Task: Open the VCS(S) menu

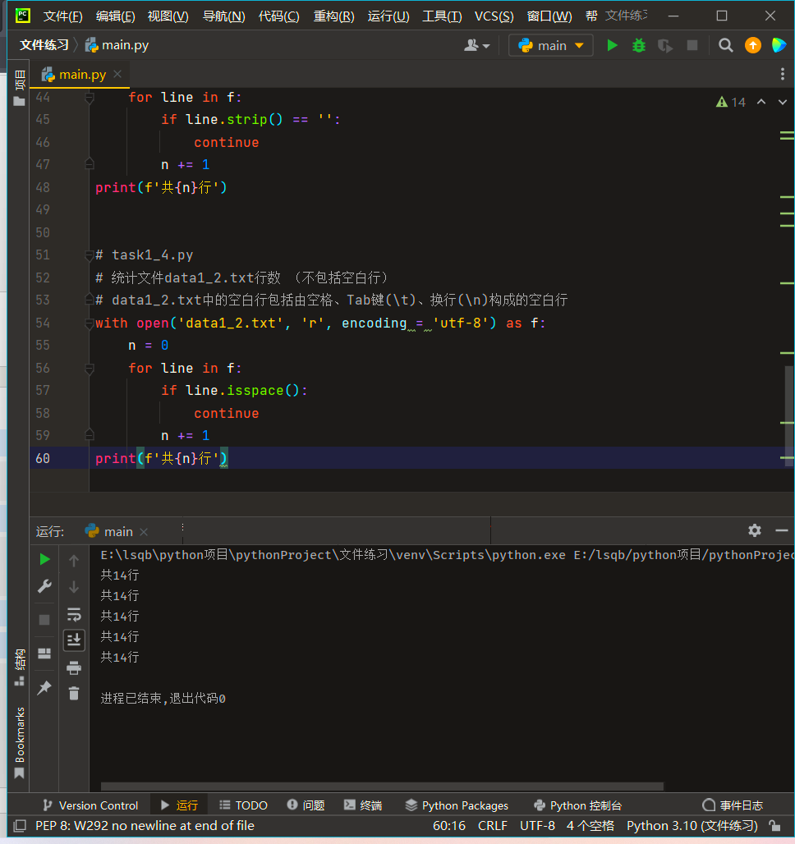Action: [494, 16]
